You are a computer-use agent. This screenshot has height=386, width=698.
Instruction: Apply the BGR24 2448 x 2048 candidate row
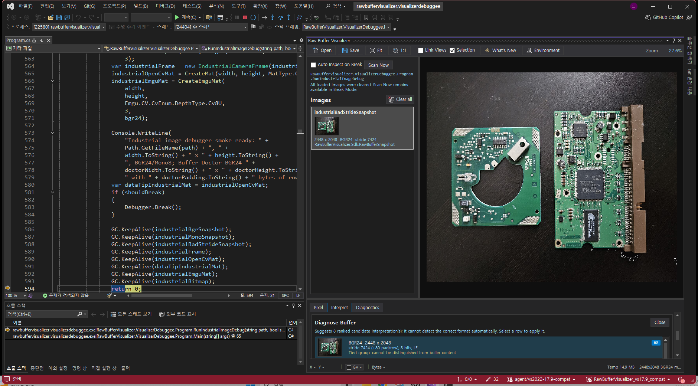click(489, 347)
